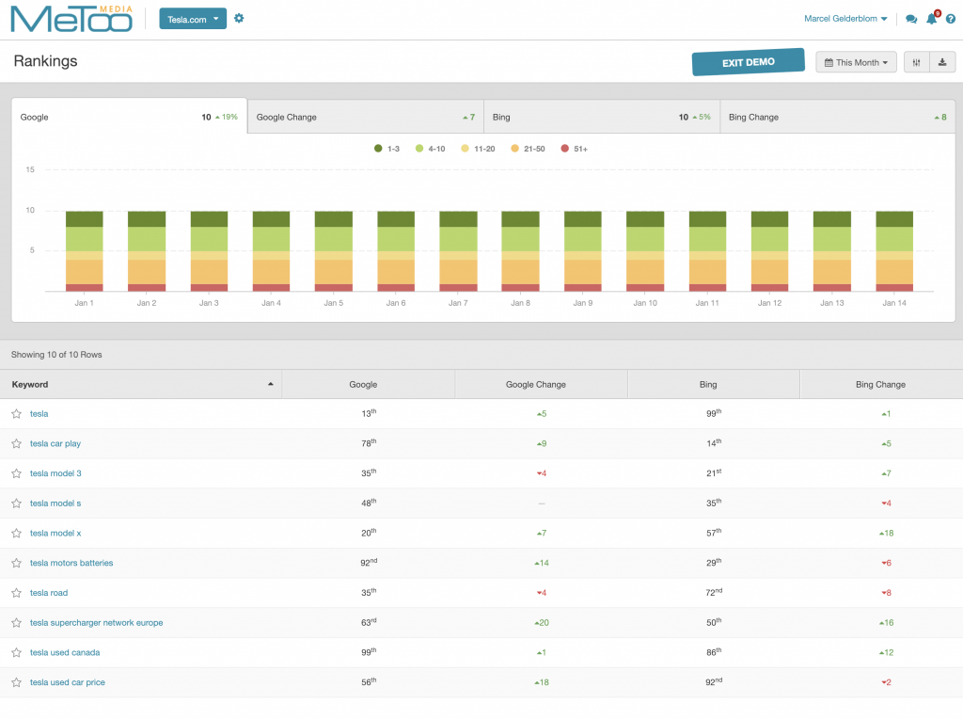963x719 pixels.
Task: Open 'tesla supercharger network europe' keyword link
Action: click(x=97, y=623)
